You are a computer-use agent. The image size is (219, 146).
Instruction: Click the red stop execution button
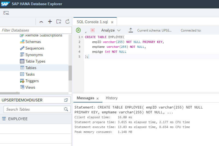pyautogui.click(x=93, y=30)
